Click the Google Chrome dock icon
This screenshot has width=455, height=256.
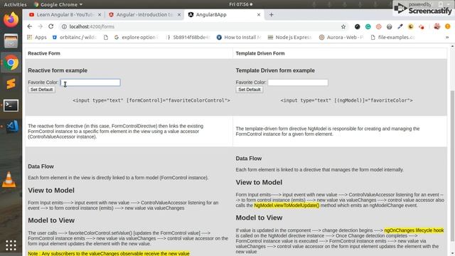[11, 63]
